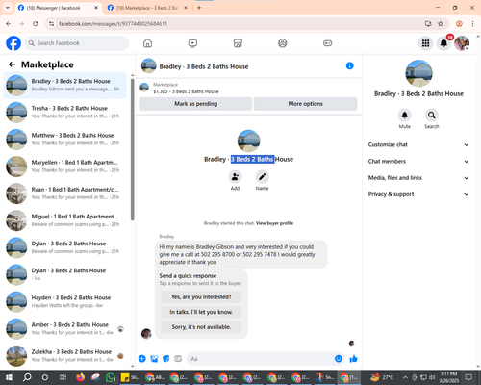Expand Customize chat section
The image size is (481, 385).
tap(418, 144)
